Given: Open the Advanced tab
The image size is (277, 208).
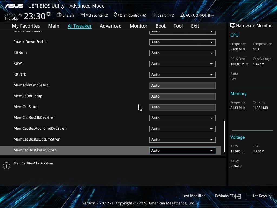Looking at the screenshot, I should coord(111,26).
